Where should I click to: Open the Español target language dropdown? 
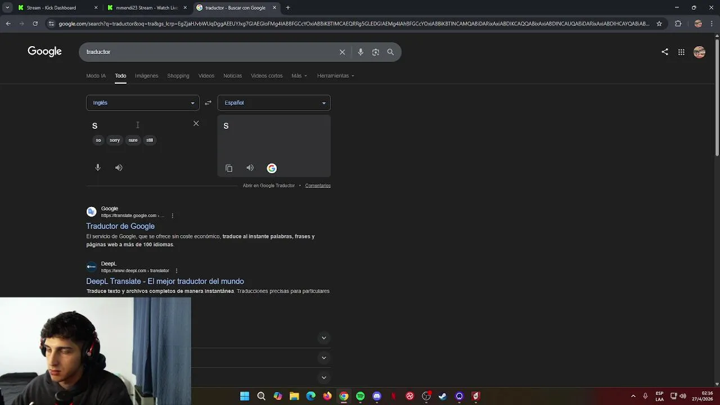274,103
